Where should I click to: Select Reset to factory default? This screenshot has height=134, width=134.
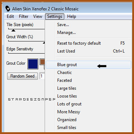tap(88, 43)
